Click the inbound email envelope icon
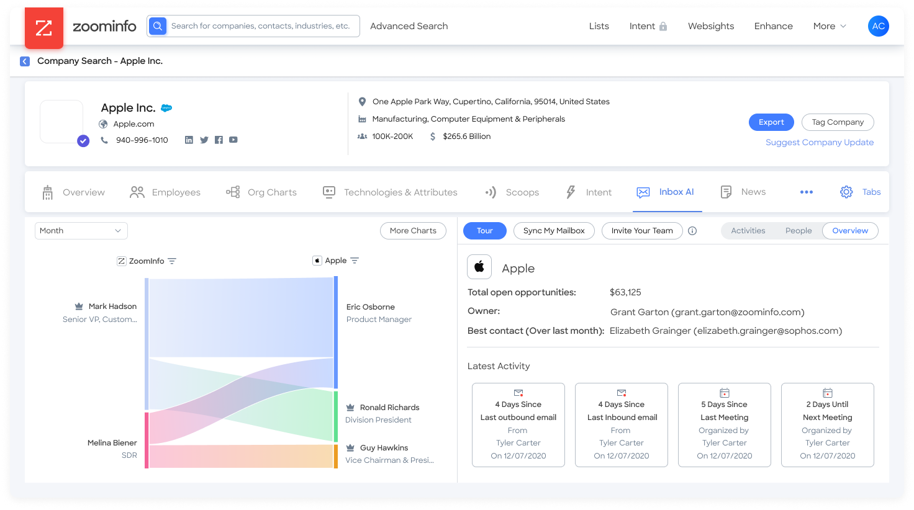 622,393
